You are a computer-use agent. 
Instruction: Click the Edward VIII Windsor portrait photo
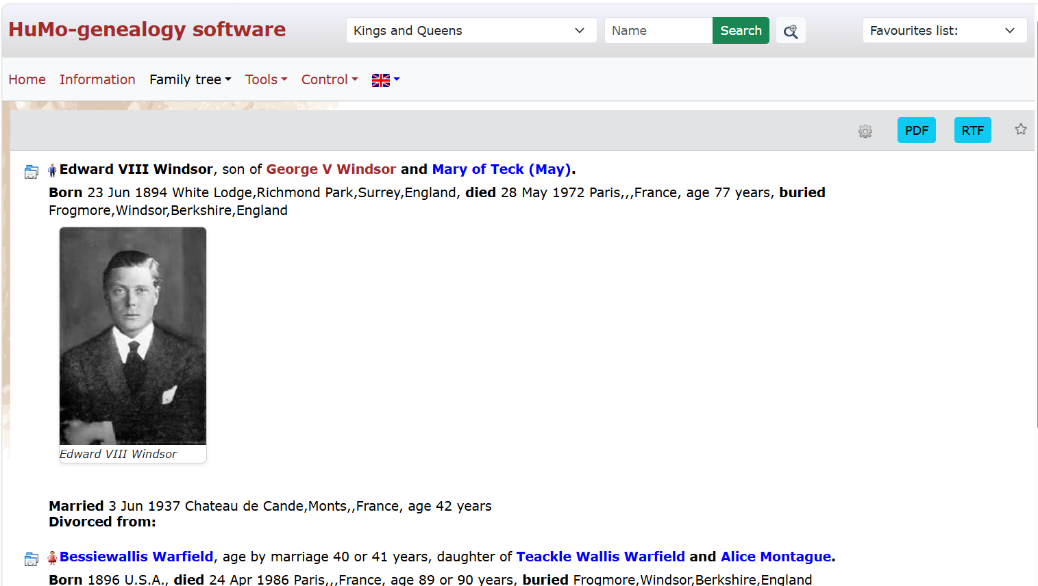133,336
